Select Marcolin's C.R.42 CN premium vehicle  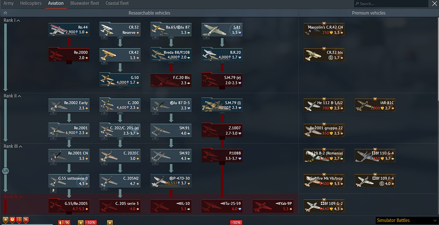coord(324,30)
